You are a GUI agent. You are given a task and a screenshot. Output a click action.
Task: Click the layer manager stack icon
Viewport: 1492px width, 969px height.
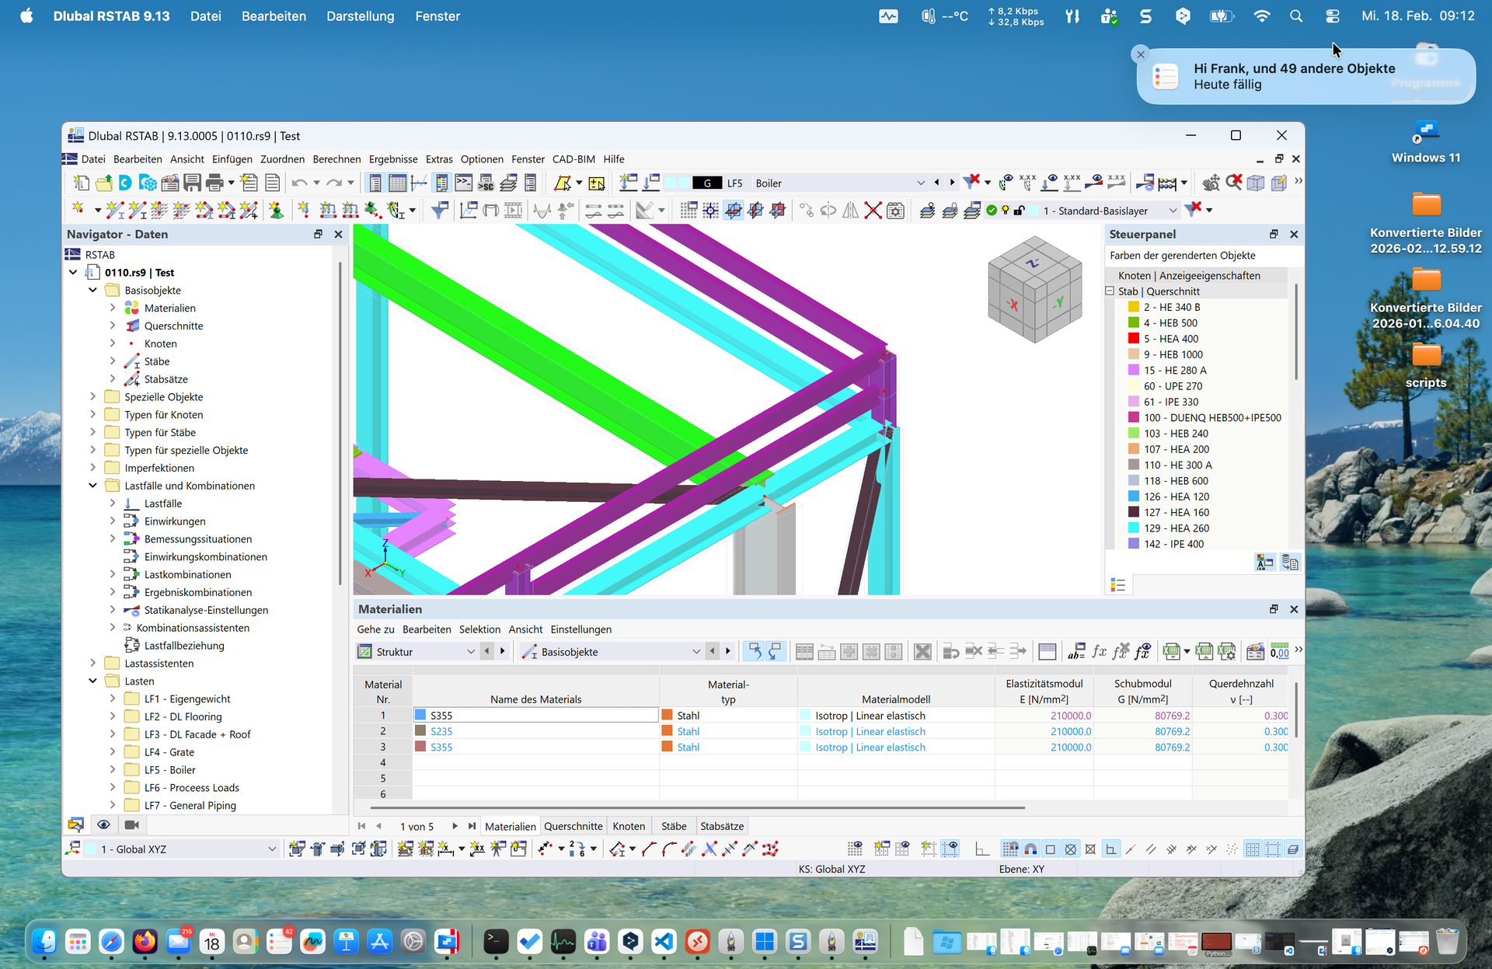point(971,211)
